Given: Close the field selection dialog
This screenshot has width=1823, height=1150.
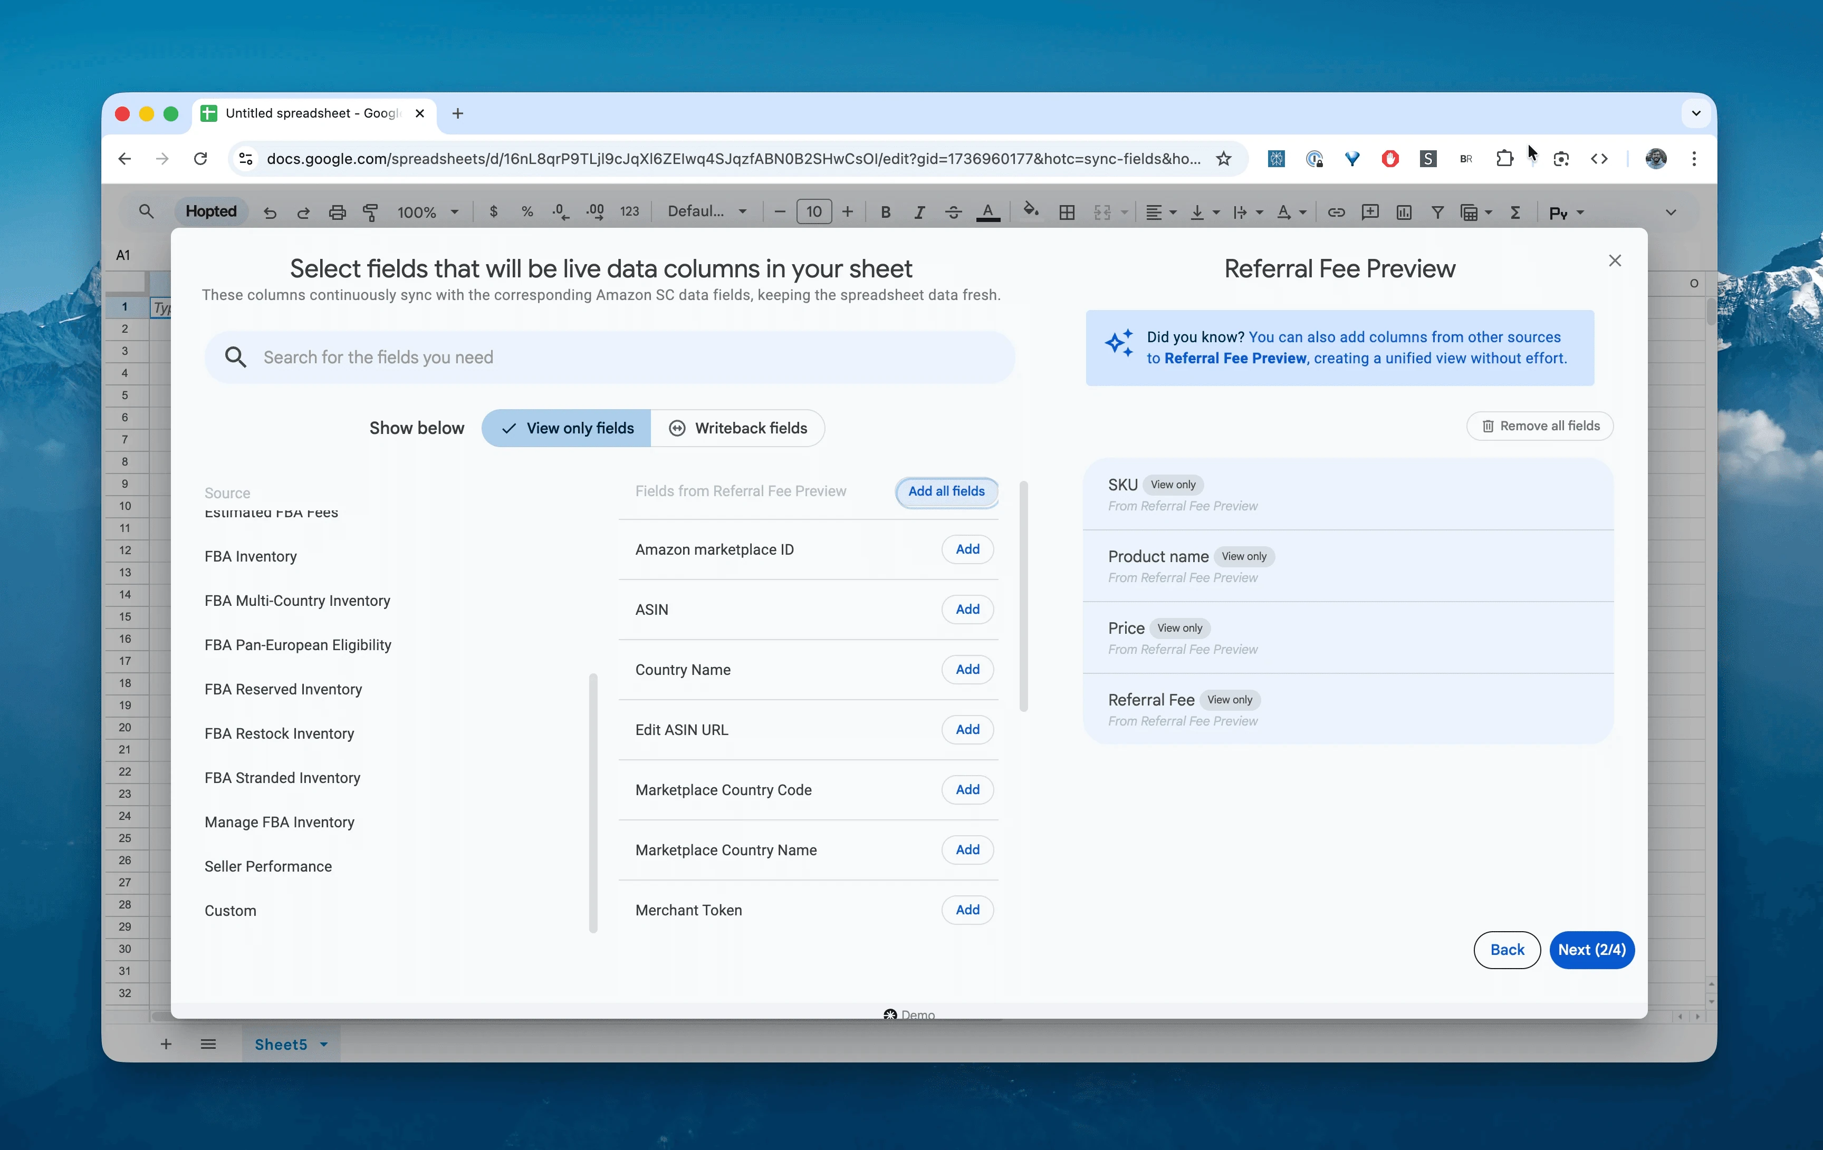Looking at the screenshot, I should coord(1614,261).
